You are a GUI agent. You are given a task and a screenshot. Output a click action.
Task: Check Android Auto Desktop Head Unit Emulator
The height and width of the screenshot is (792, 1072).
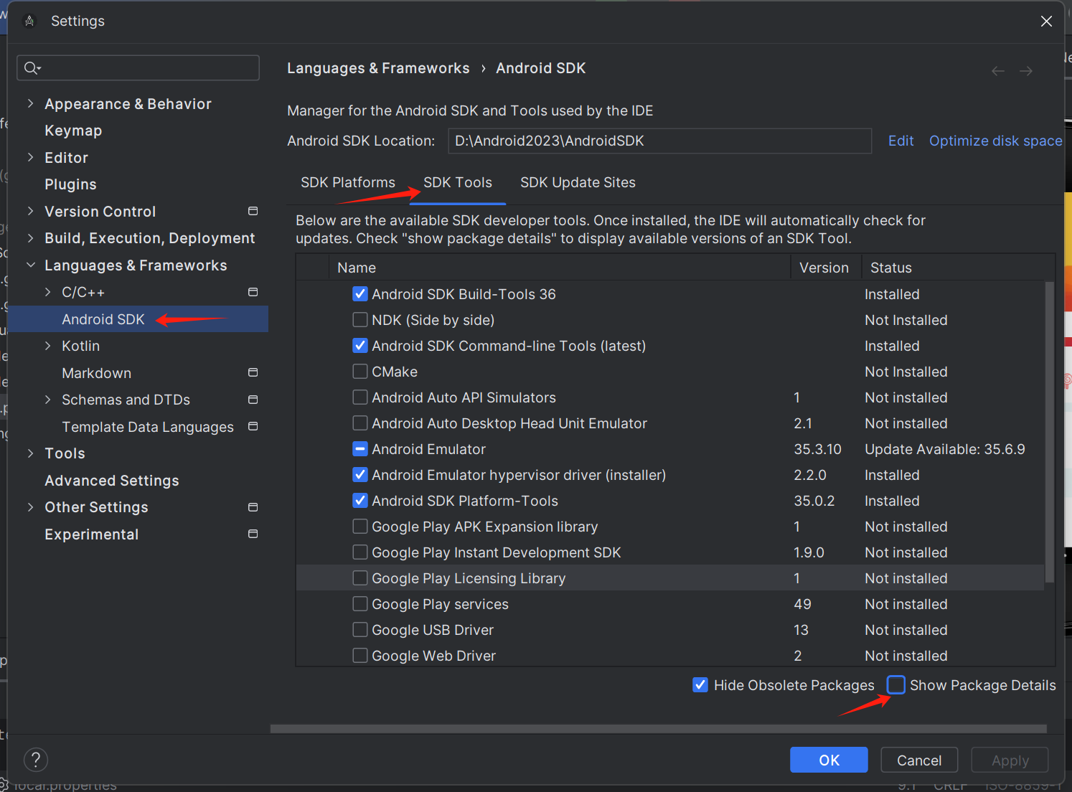[360, 423]
